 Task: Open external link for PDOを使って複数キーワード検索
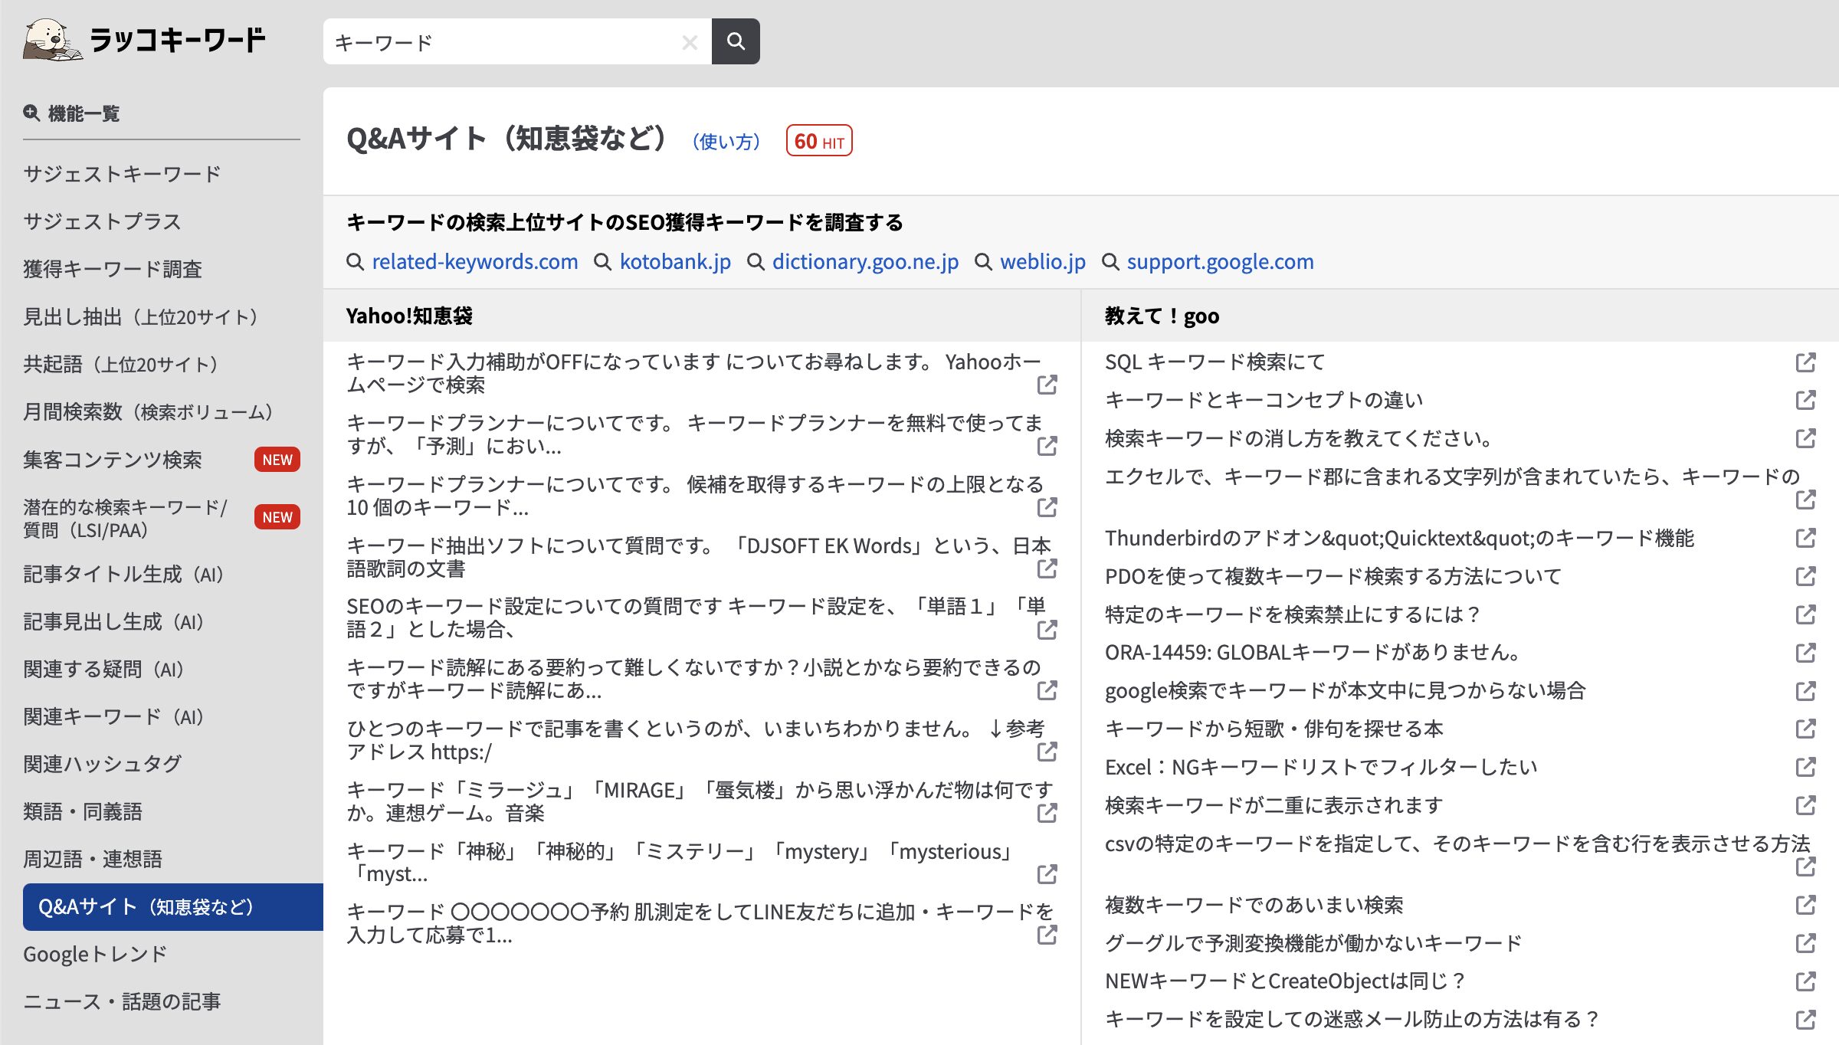coord(1805,576)
